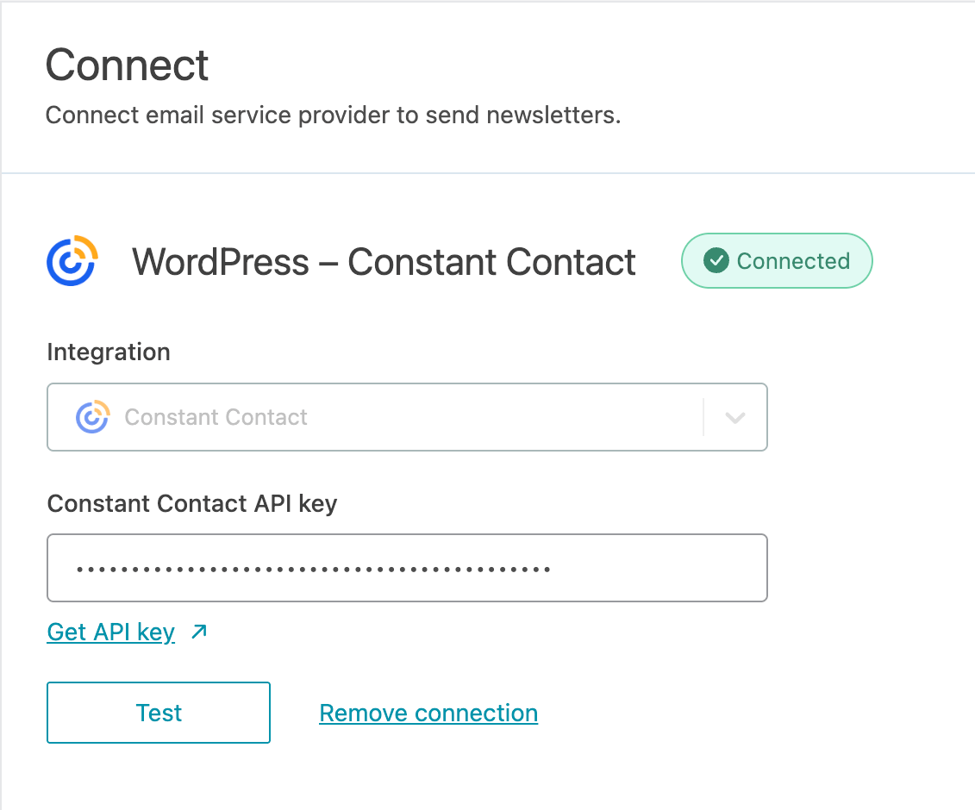This screenshot has height=810, width=975.
Task: Click the Connect email service provider subtitle
Action: pos(333,115)
